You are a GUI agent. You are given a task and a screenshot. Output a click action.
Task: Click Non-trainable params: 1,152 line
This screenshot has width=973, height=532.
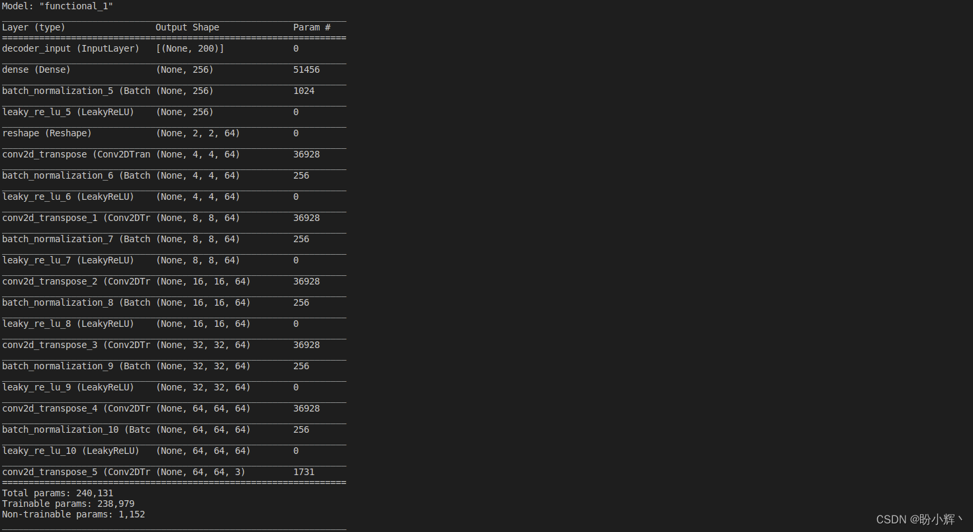pos(73,515)
